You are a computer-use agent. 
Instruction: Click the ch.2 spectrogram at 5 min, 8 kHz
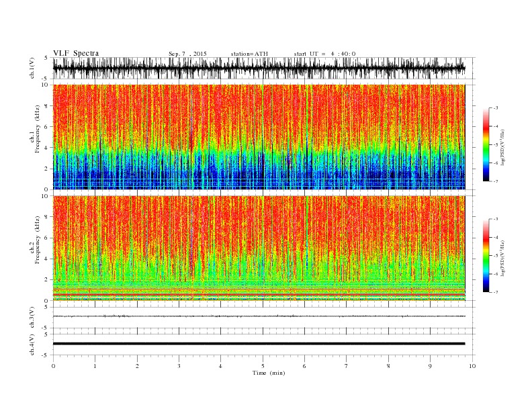click(x=263, y=217)
